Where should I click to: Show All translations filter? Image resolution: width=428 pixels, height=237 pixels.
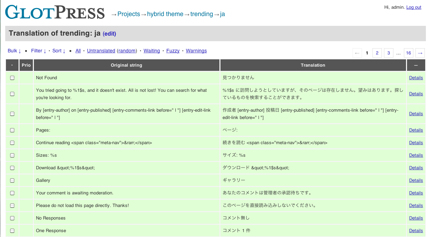[78, 51]
